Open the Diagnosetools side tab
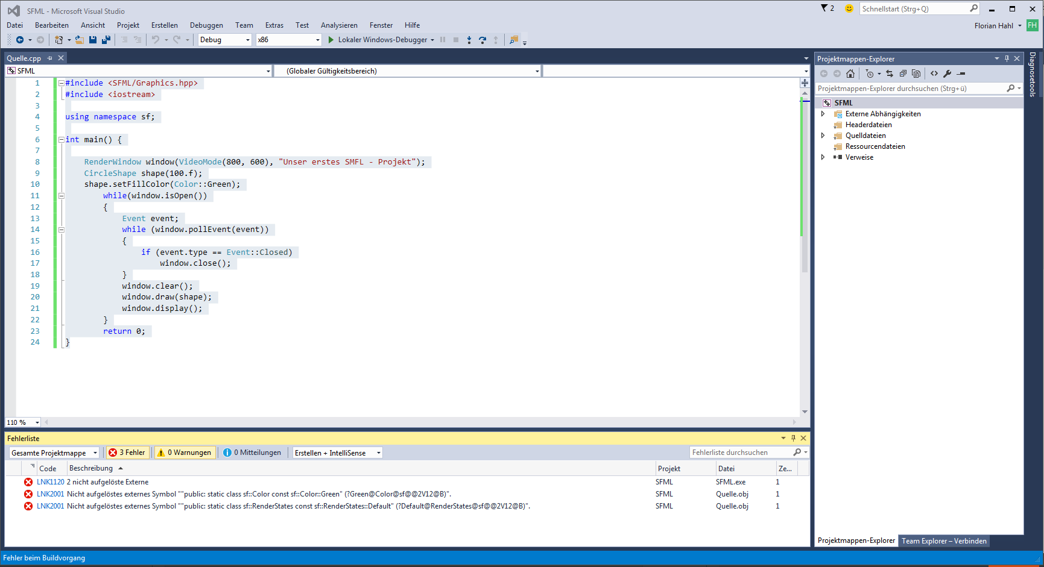The width and height of the screenshot is (1044, 567). point(1033,74)
